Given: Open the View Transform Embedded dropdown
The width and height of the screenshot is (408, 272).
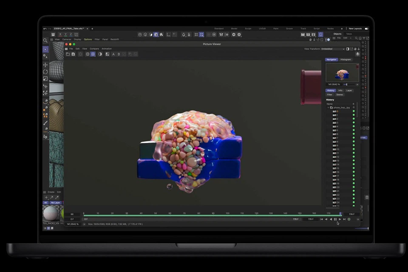Looking at the screenshot, I should pos(333,49).
